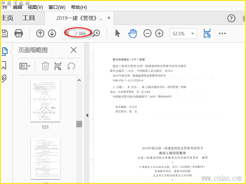Switch to the 主页 tab

(x=7, y=18)
